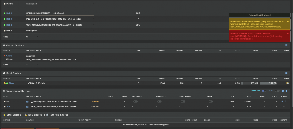Click sdc device status dot
The image size is (293, 129).
4,101
